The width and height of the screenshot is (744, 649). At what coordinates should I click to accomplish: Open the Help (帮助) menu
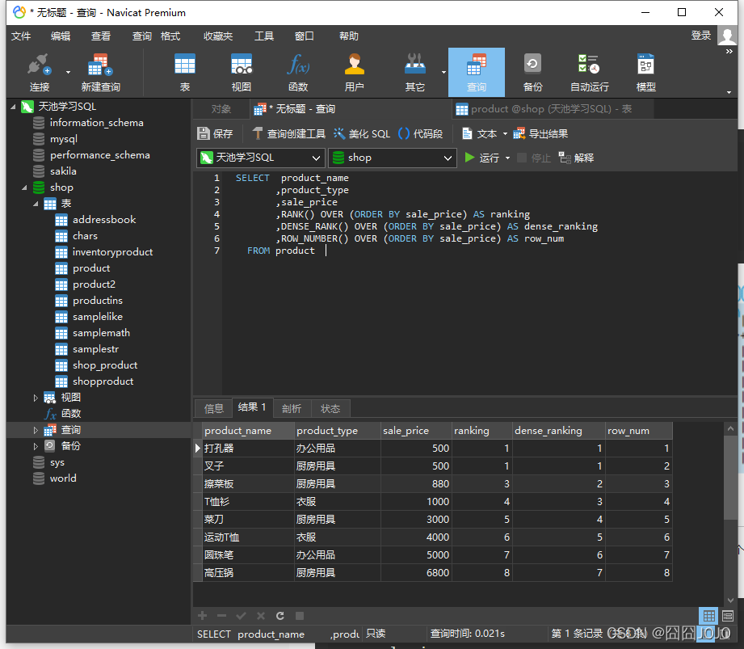(x=349, y=36)
